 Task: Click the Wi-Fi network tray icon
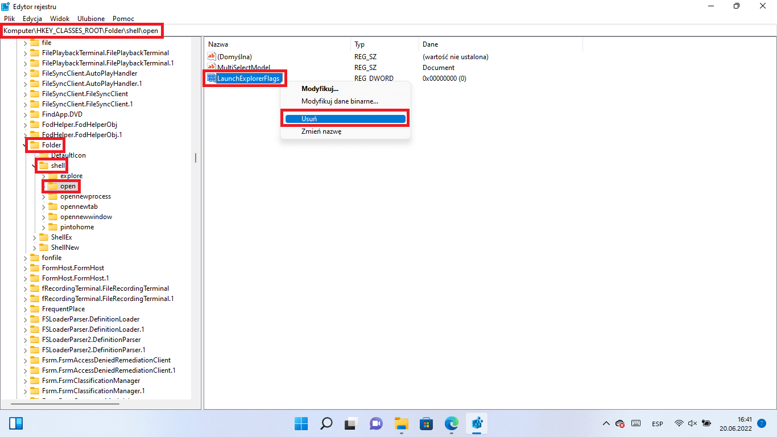(679, 423)
